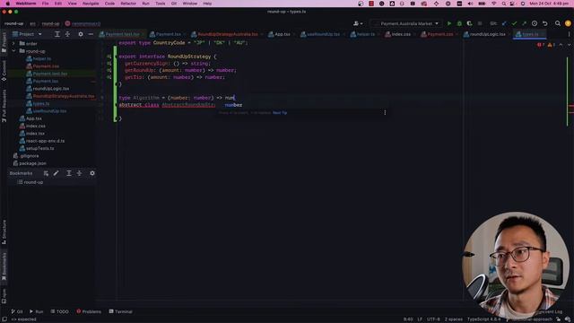Screen dimensions: 574x323
Task: Click the Rollback undo arrow icon
Action: click(x=544, y=23)
